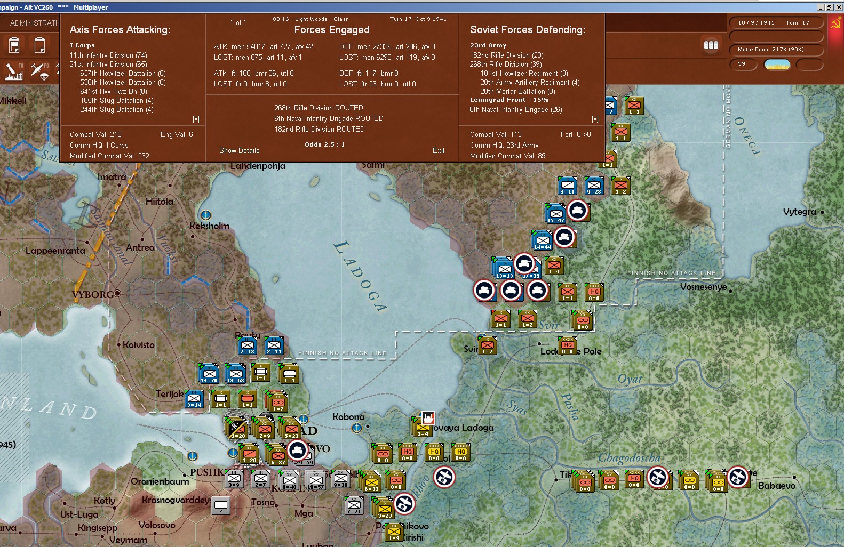Select the German unit labeled 3=9
The image size is (844, 547).
[234, 478]
